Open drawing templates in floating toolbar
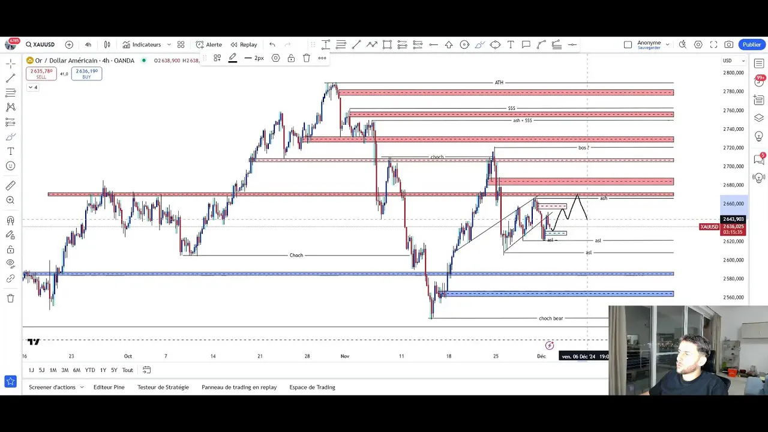This screenshot has width=768, height=432. click(217, 58)
